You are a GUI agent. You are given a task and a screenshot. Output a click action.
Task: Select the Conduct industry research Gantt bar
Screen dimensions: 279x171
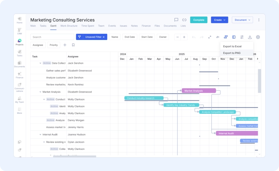pos(144,98)
